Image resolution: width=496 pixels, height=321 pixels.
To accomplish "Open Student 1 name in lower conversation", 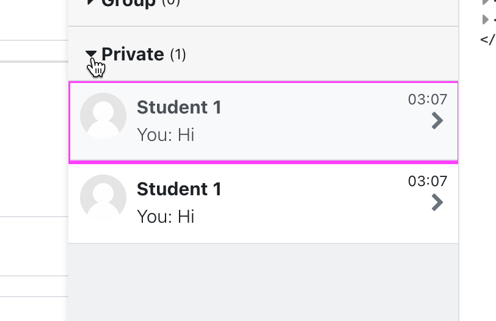I will tap(179, 189).
